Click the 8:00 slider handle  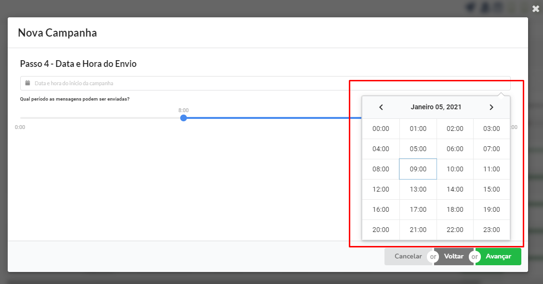pos(184,118)
